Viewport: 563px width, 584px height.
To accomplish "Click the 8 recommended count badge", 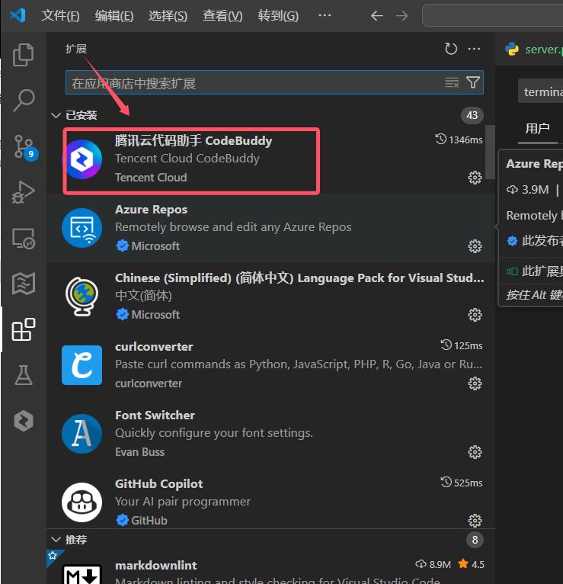I will click(x=475, y=540).
